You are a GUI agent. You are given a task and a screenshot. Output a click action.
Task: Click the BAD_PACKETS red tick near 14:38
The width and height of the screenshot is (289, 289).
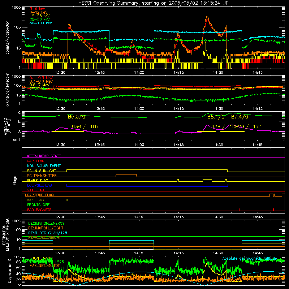239,210
